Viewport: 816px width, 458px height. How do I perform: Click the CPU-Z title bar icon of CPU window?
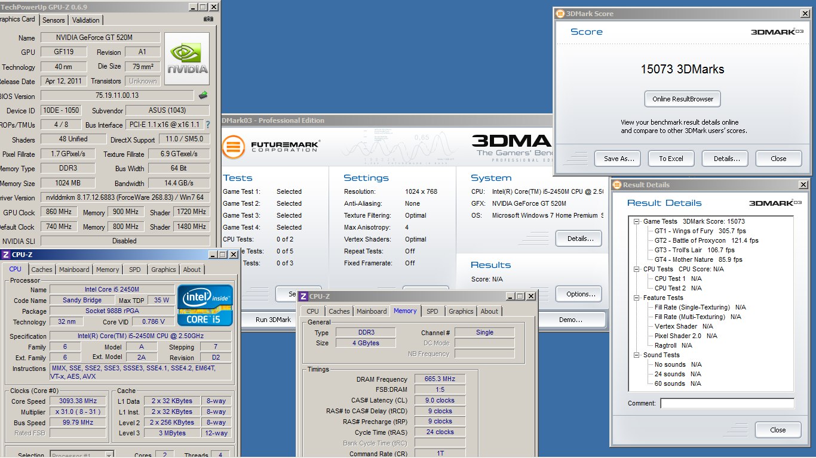pos(6,255)
